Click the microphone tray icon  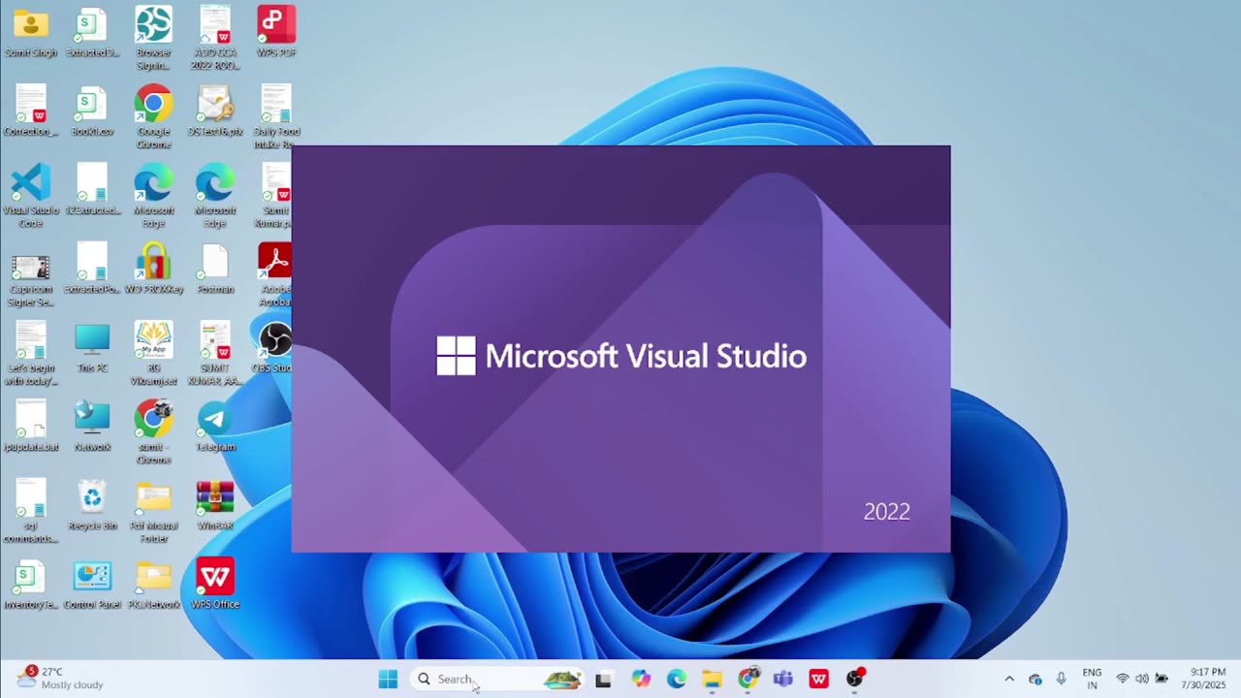pyautogui.click(x=1062, y=679)
